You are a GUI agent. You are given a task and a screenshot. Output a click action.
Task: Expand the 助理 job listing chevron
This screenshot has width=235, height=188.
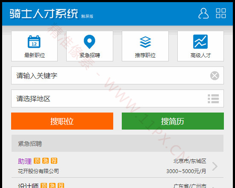coord(215,166)
